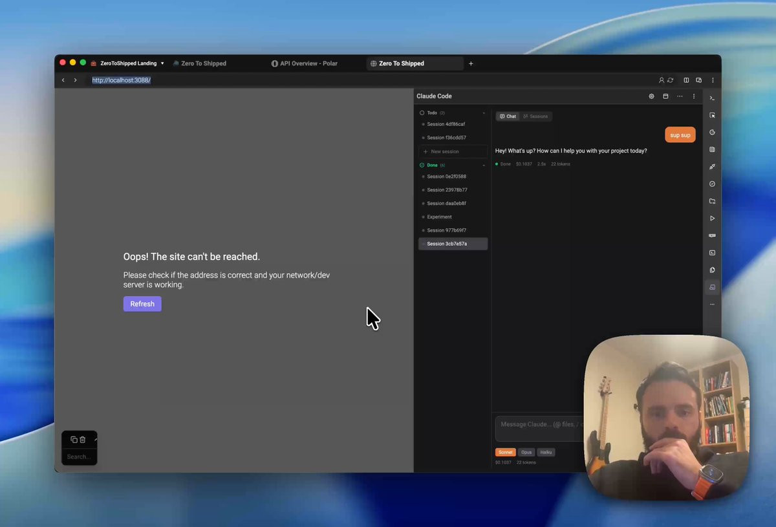Switch to the Chat tab
The height and width of the screenshot is (527, 776).
pos(508,116)
